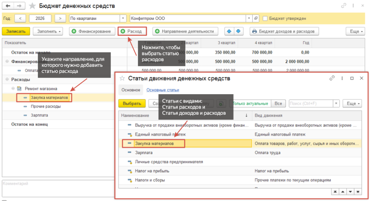The height and width of the screenshot is (201, 370).
Task: Add a Финансирование row
Action: pyautogui.click(x=92, y=31)
